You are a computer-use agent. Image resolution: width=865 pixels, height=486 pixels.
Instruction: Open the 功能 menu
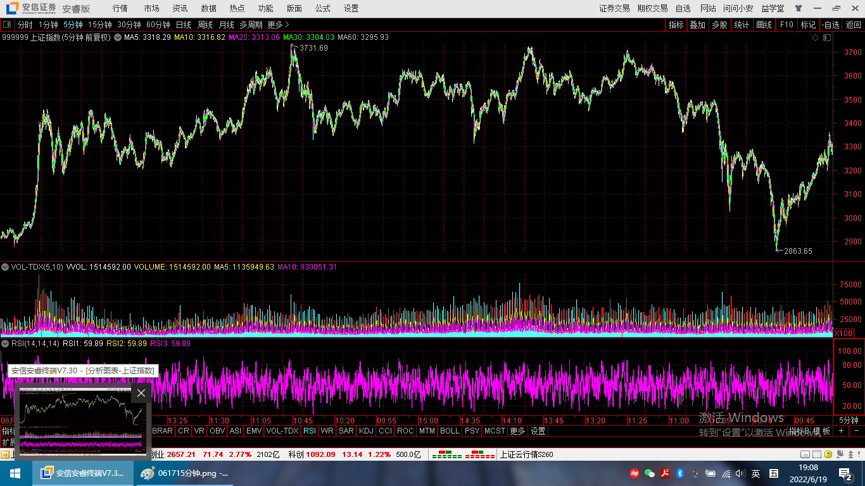[265, 8]
